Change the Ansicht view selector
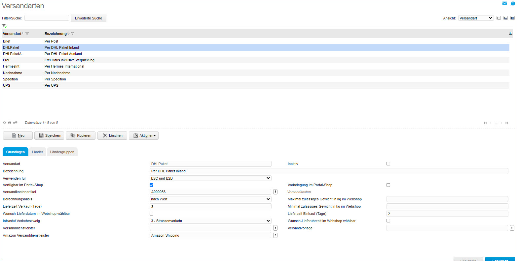Screen dimensions: 517x261 (x=476, y=18)
